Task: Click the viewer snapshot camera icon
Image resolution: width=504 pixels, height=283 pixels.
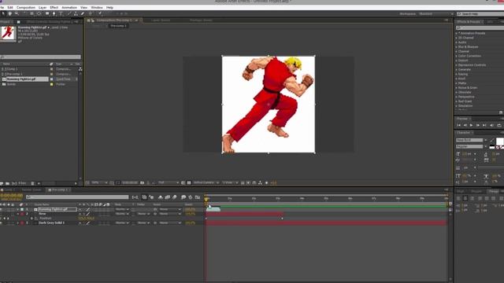Action: [142, 182]
